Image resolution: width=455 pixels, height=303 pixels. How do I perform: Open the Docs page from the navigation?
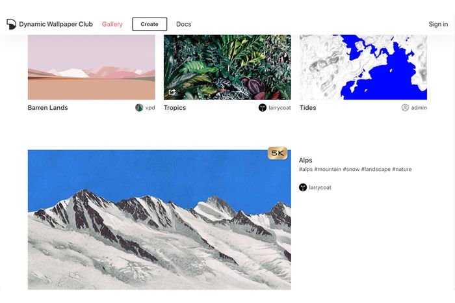click(x=184, y=24)
